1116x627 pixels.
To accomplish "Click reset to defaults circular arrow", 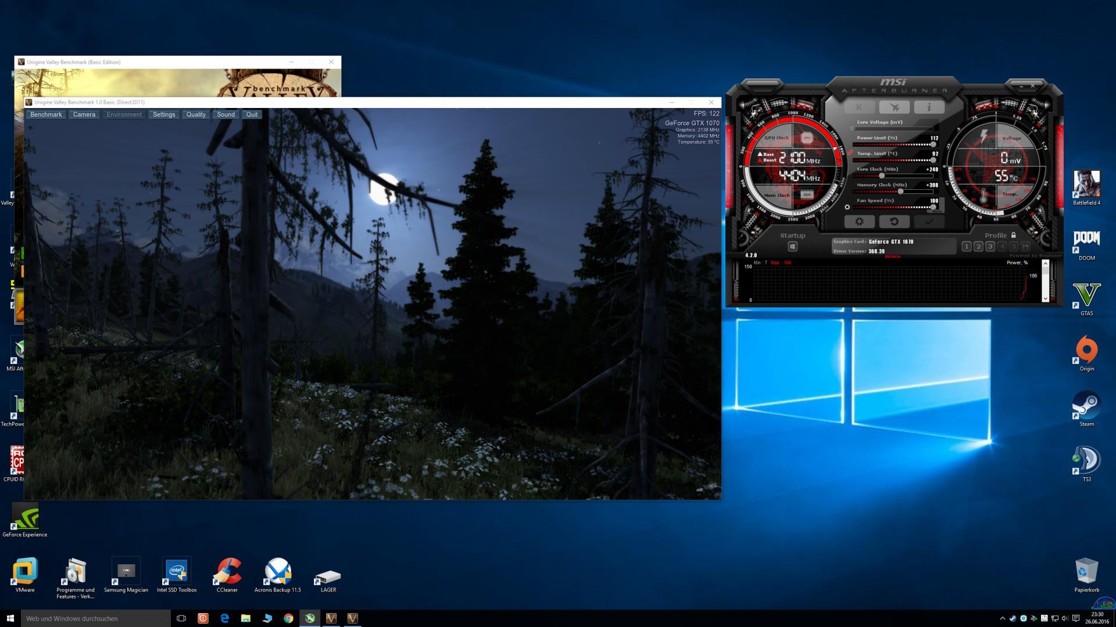I will (x=894, y=221).
